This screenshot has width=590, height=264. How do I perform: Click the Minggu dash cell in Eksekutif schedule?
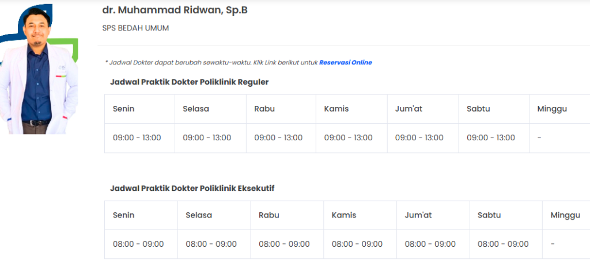(553, 244)
